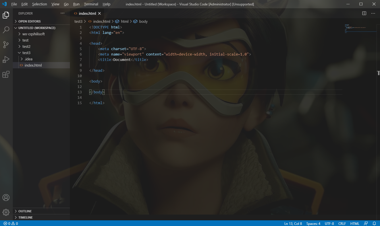380x226 pixels.
Task: Click the lang="en" attribute on line 2
Action: tap(112, 33)
